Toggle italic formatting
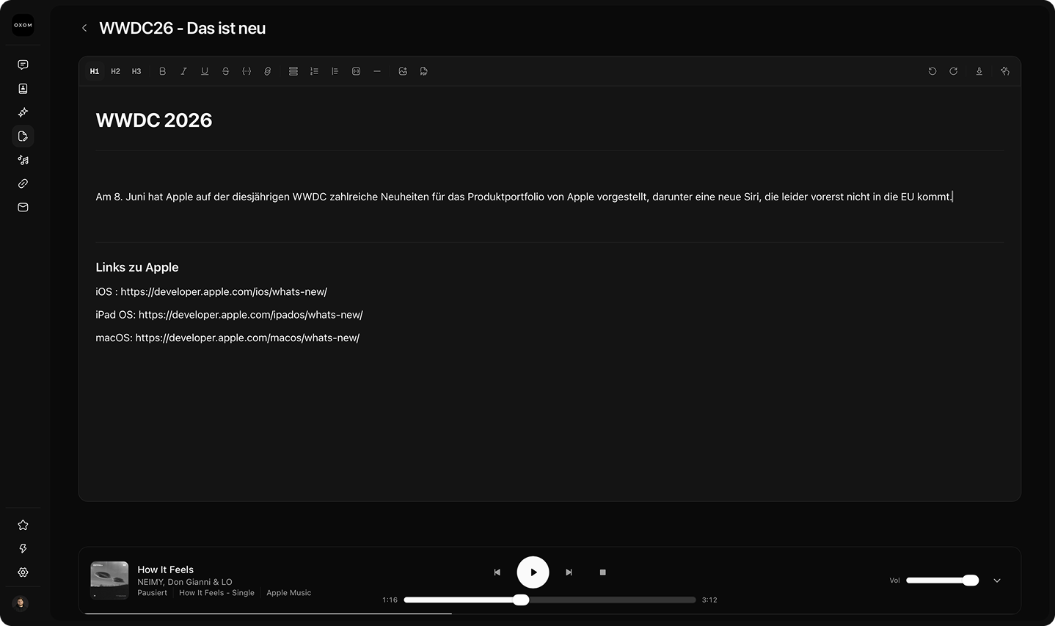This screenshot has height=626, width=1055. (183, 71)
